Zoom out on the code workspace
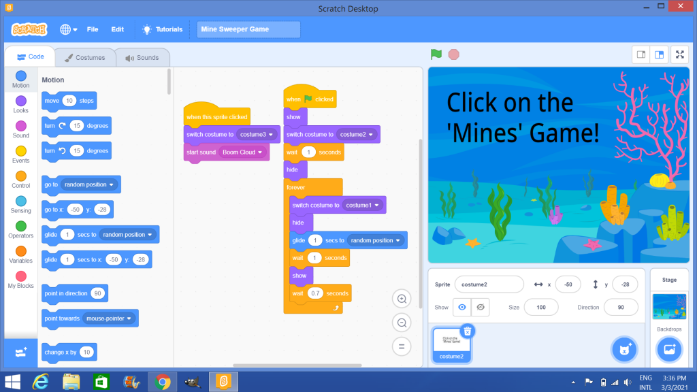697x392 pixels. (402, 323)
